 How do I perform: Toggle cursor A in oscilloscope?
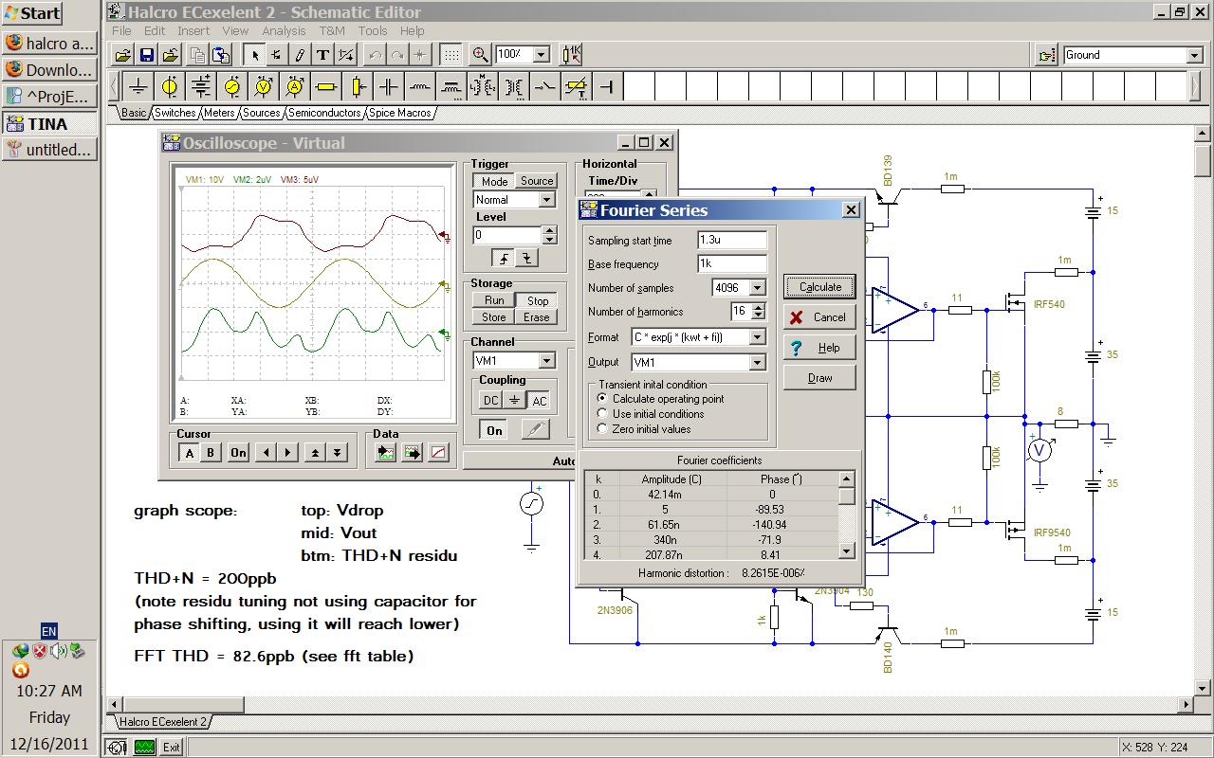point(189,453)
